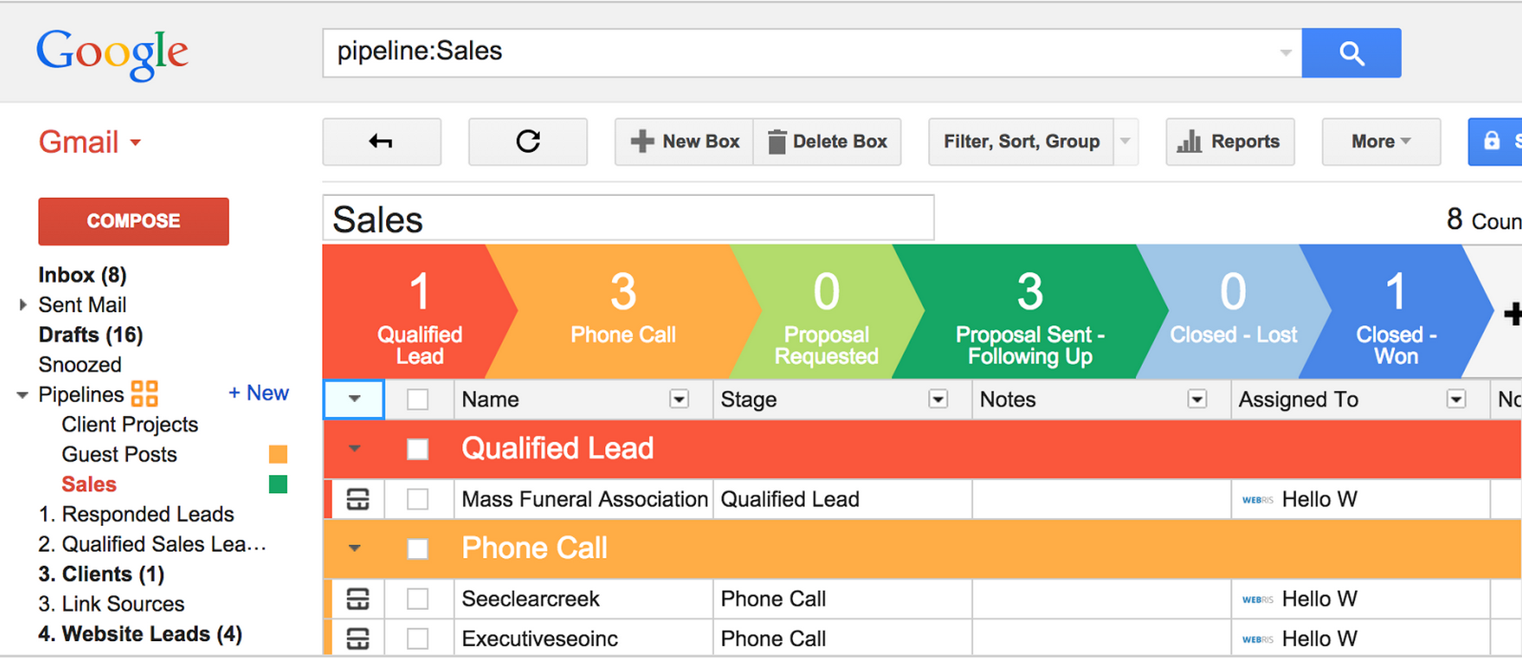Check the Mass Funeral Association row checkbox
The image size is (1522, 660).
(x=417, y=499)
